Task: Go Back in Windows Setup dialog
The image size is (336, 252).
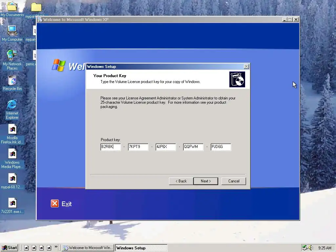Action: 181,181
